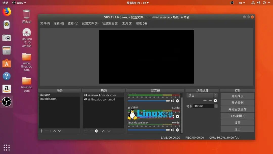
Task: Click the 开始推流 button
Action: 237,96
